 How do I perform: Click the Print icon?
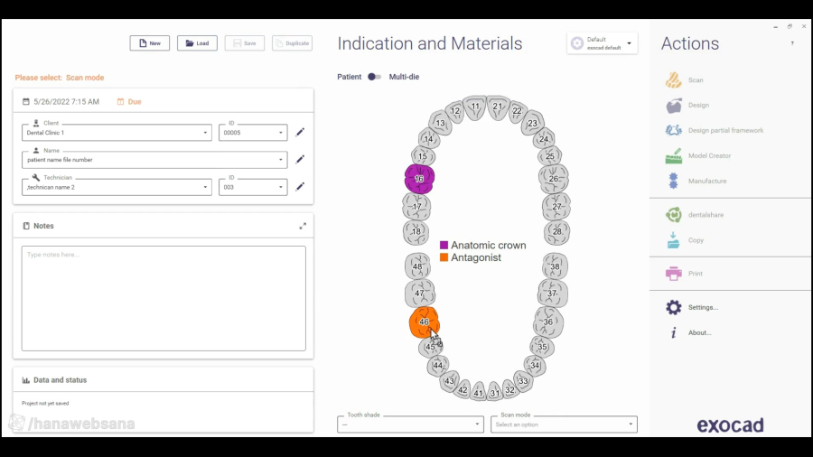pos(673,274)
